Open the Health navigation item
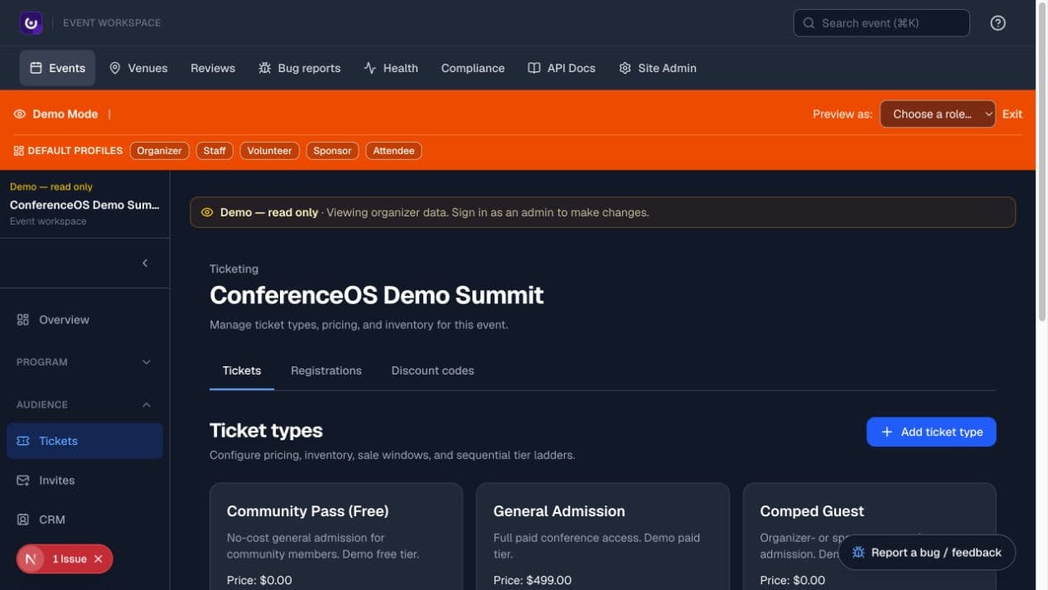The image size is (1048, 590). click(390, 68)
